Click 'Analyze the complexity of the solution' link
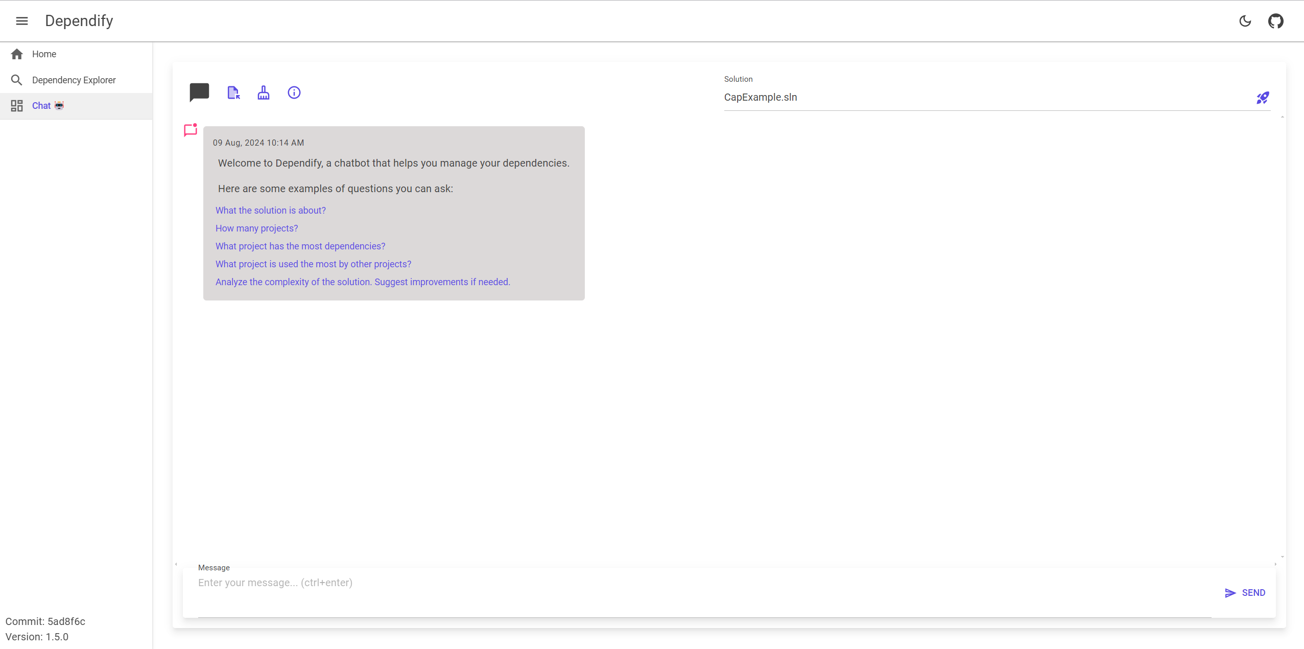 pos(362,281)
